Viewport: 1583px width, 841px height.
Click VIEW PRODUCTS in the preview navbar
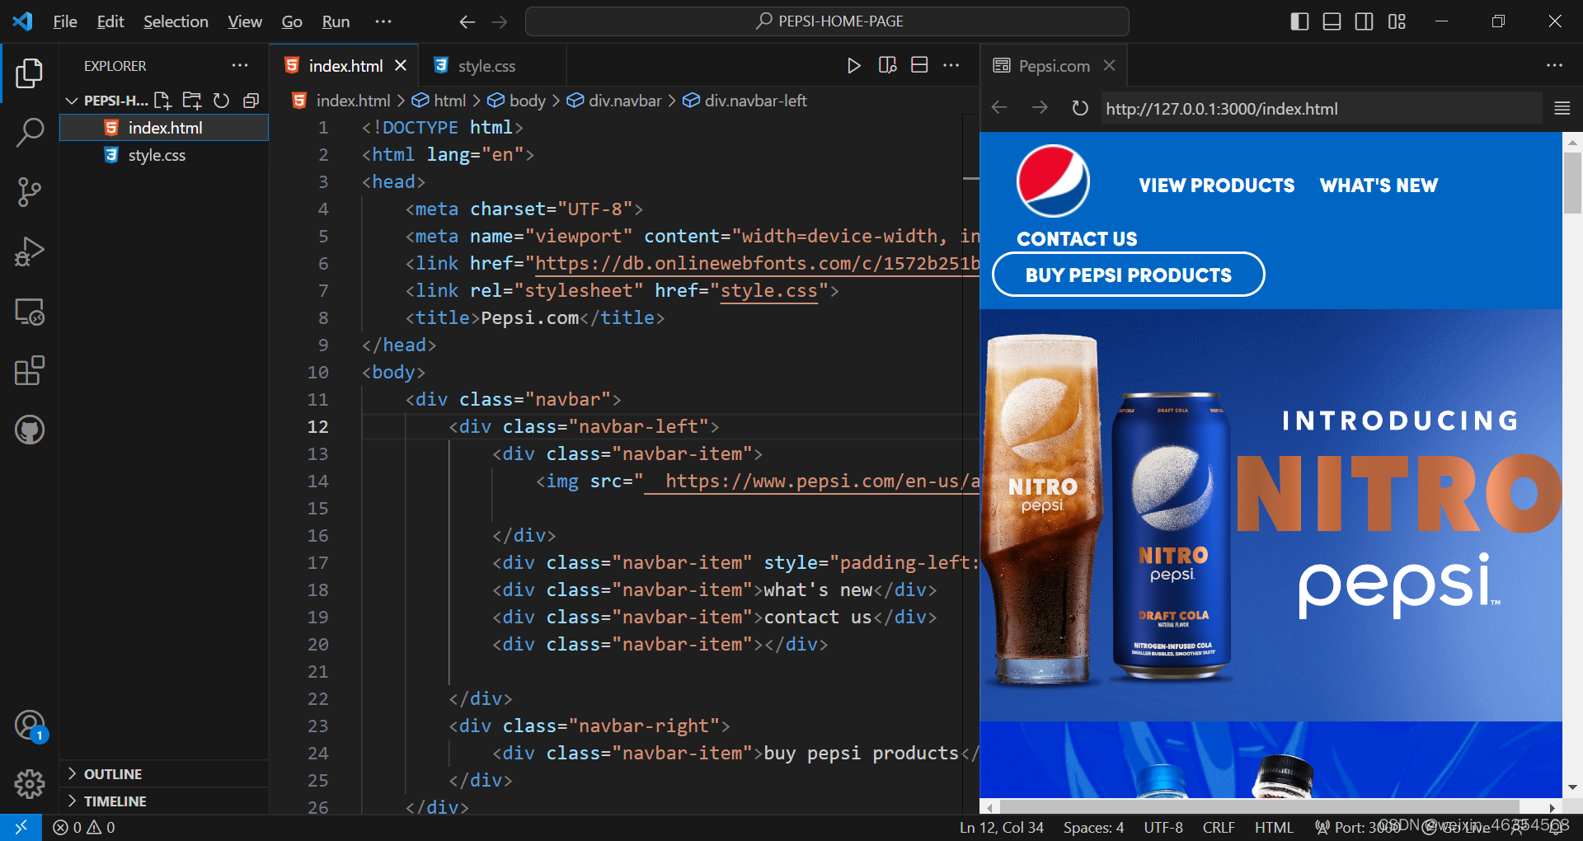(1217, 186)
